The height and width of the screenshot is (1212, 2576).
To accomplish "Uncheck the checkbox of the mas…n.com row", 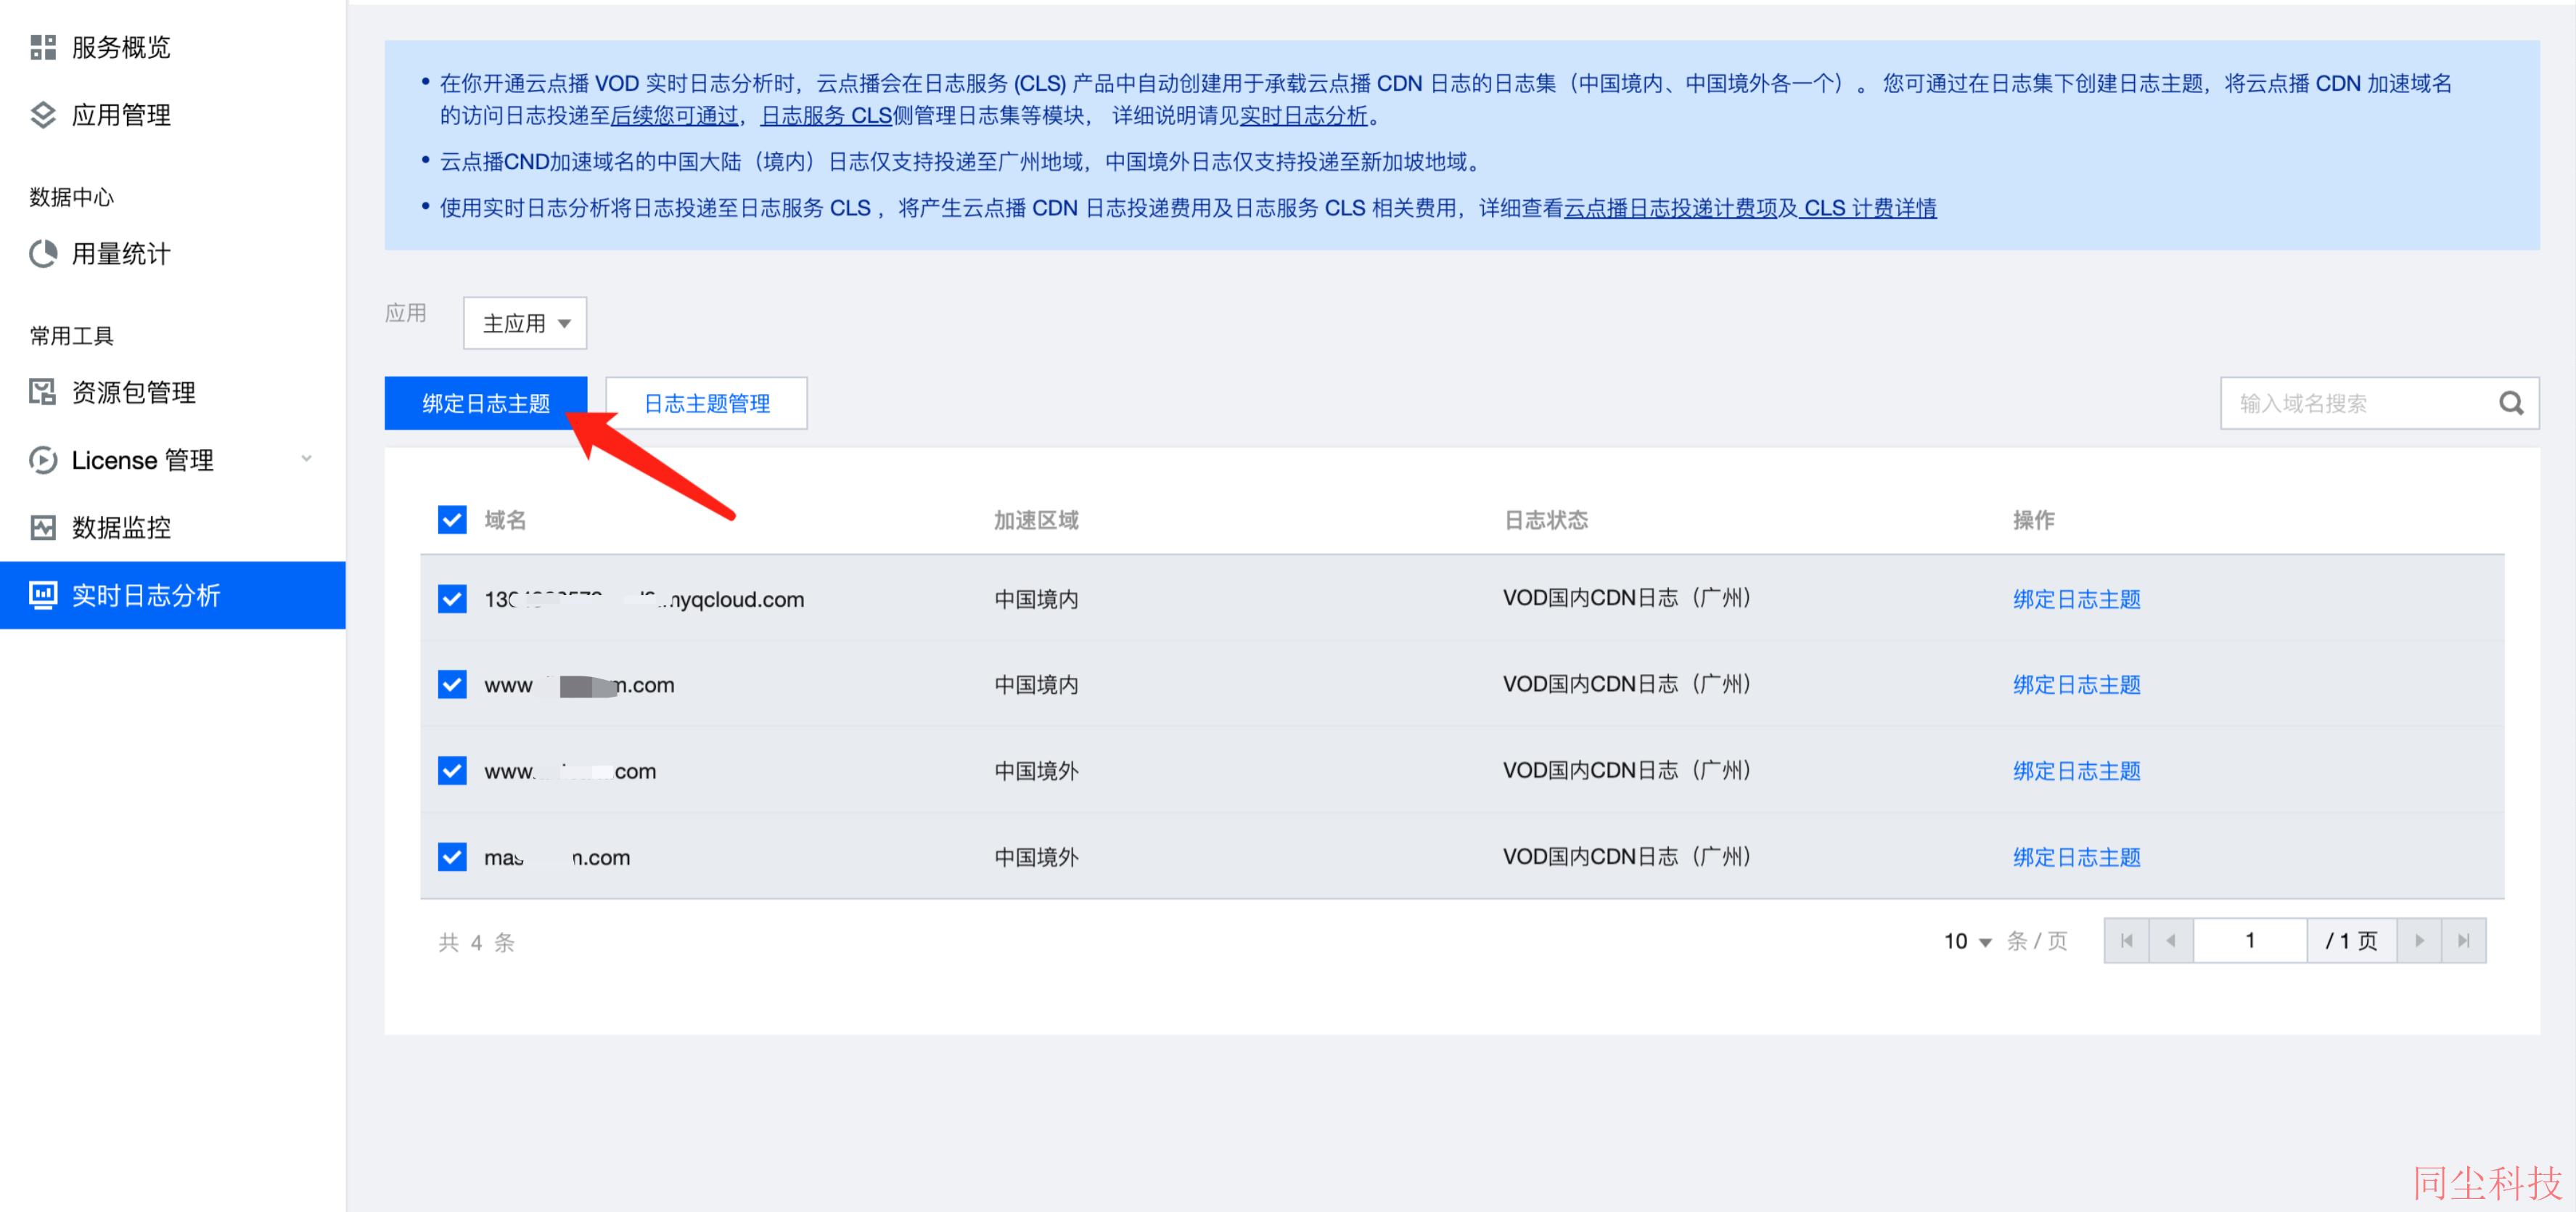I will coord(452,857).
